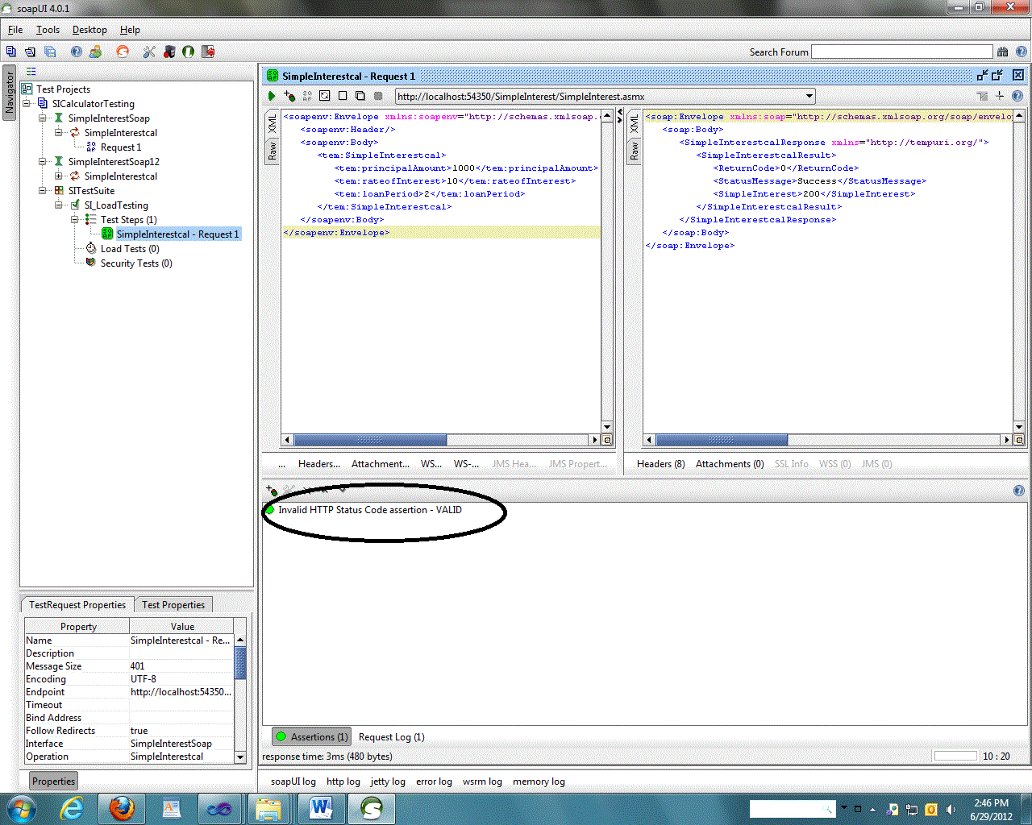Click help icon beside forum search
The height and width of the screenshot is (825, 1032).
(1021, 52)
